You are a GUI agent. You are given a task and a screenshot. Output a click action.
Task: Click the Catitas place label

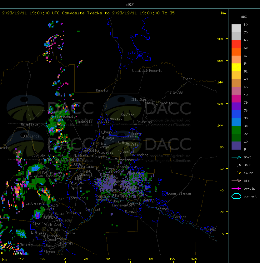pos(162,209)
